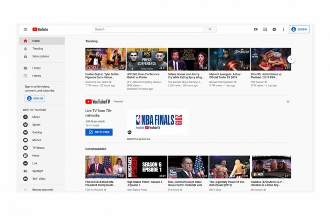Image resolution: width=330 pixels, height=216 pixels.
Task: Click the Home icon in the sidebar
Action: click(x=26, y=41)
